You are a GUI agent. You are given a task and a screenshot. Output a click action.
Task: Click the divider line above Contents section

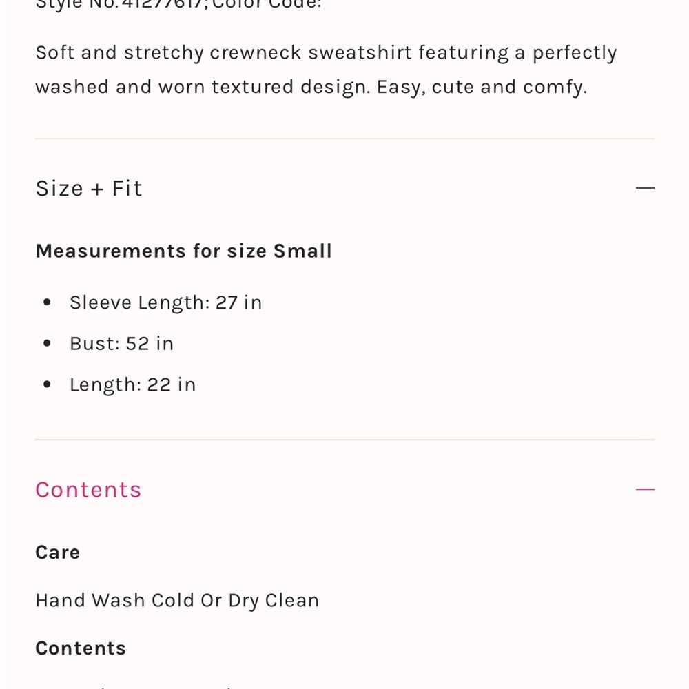[345, 440]
